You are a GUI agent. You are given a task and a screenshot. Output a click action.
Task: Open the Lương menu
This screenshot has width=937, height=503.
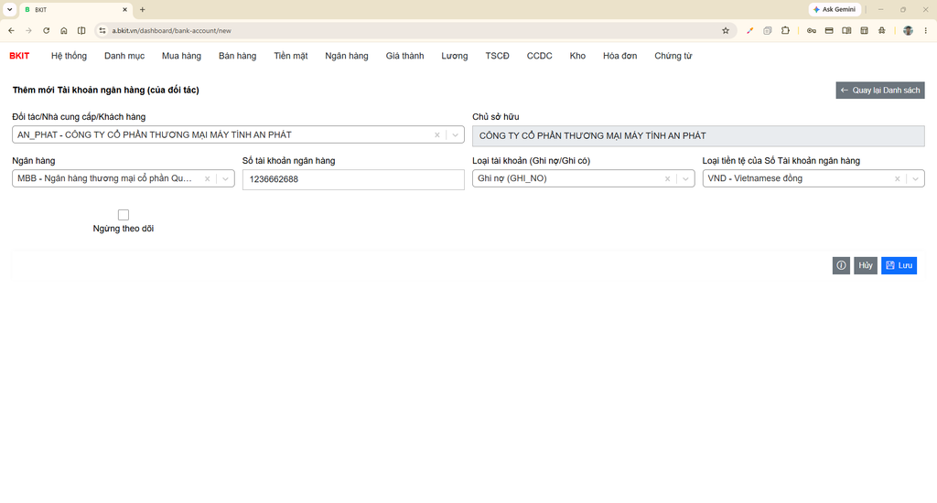click(454, 56)
